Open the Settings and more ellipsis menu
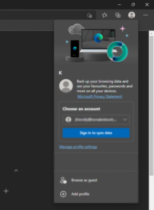The width and height of the screenshot is (154, 210). pyautogui.click(x=146, y=15)
